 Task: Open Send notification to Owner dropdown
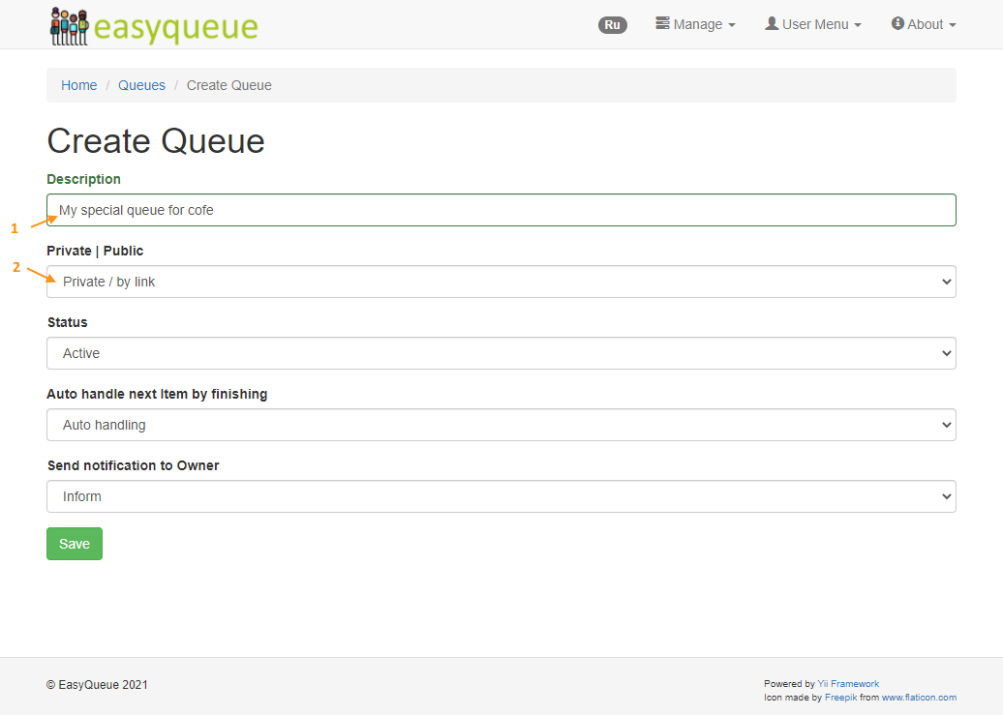click(x=501, y=496)
